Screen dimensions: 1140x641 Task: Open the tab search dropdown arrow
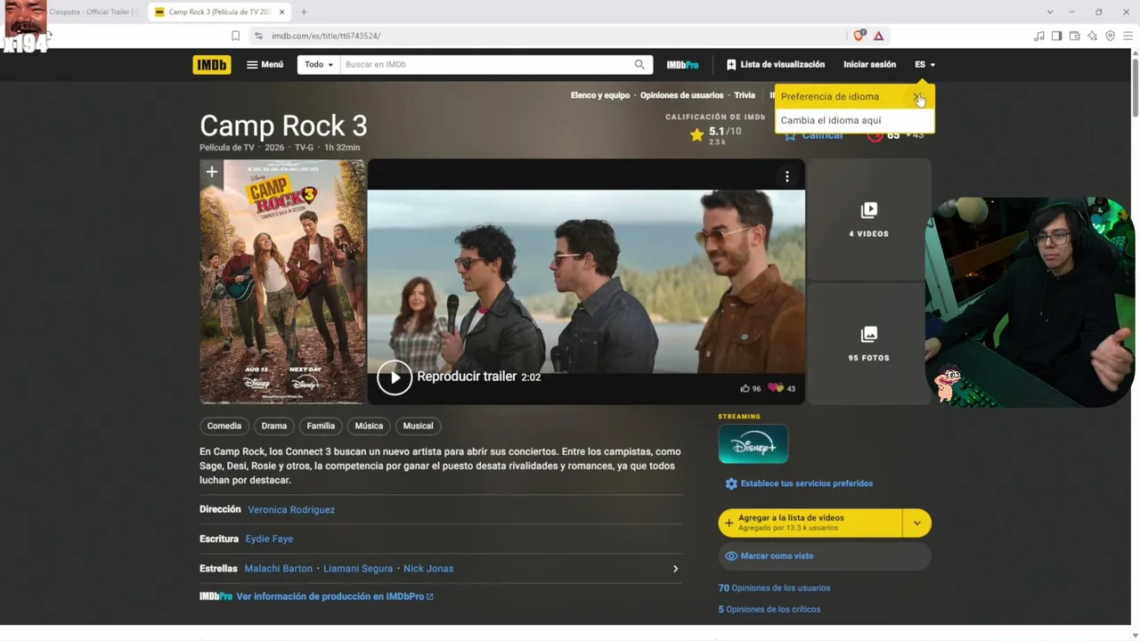pos(1050,12)
